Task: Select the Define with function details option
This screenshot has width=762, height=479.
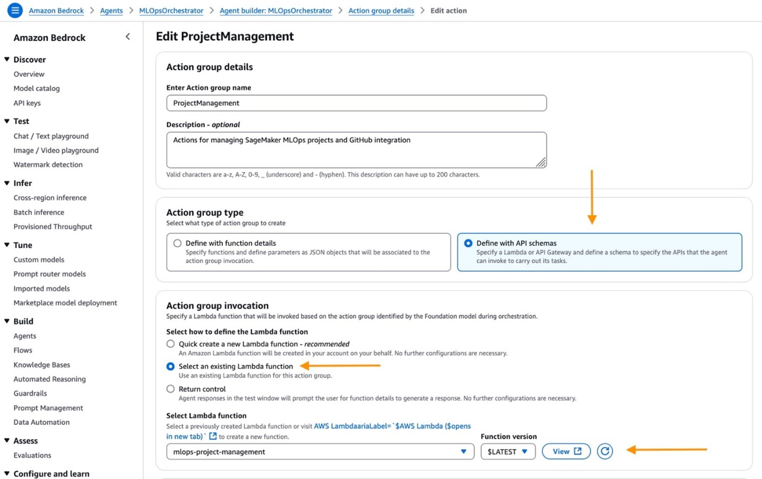Action: tap(177, 243)
